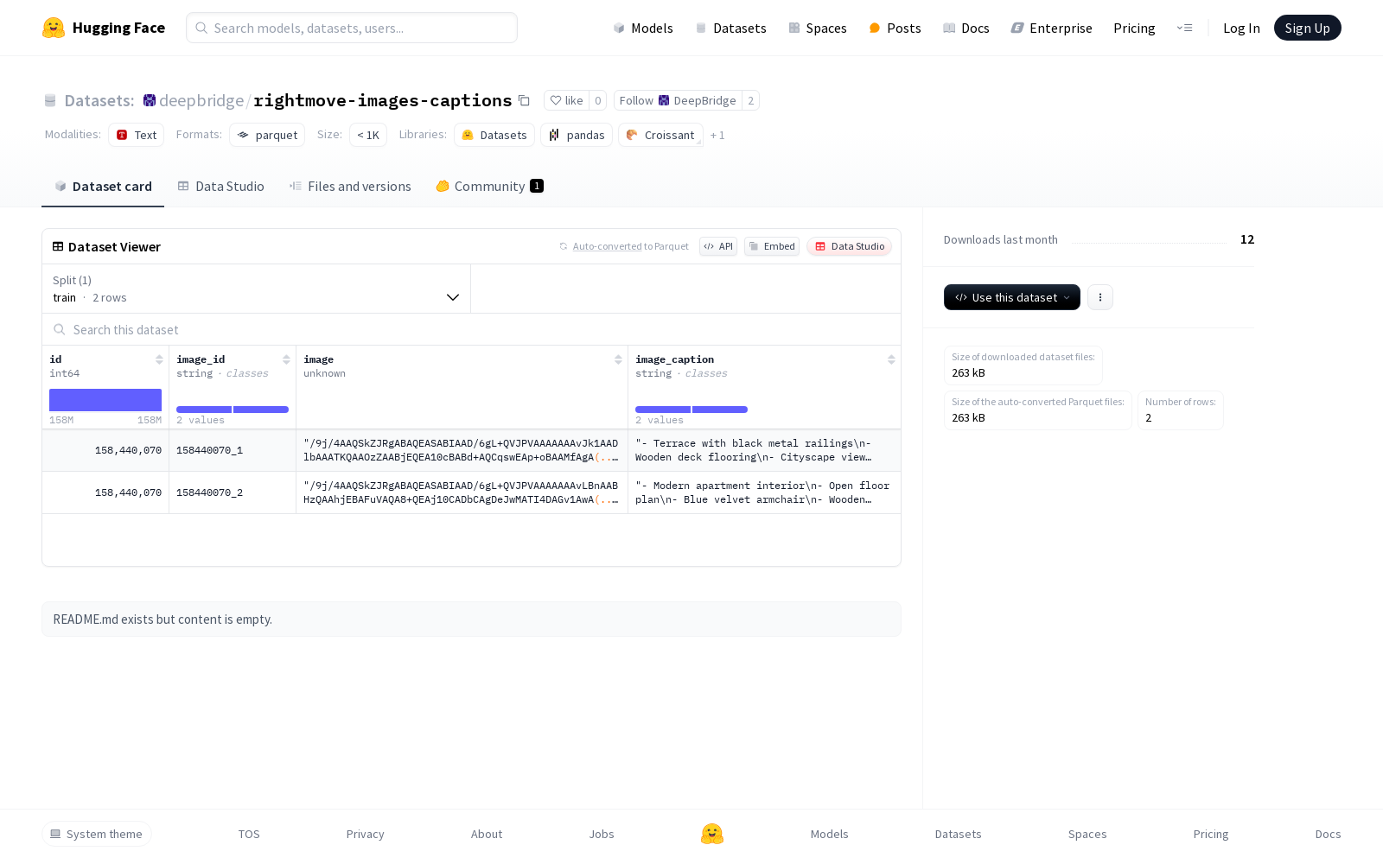Click the datasets stack icon beside Datasets label

[50, 100]
